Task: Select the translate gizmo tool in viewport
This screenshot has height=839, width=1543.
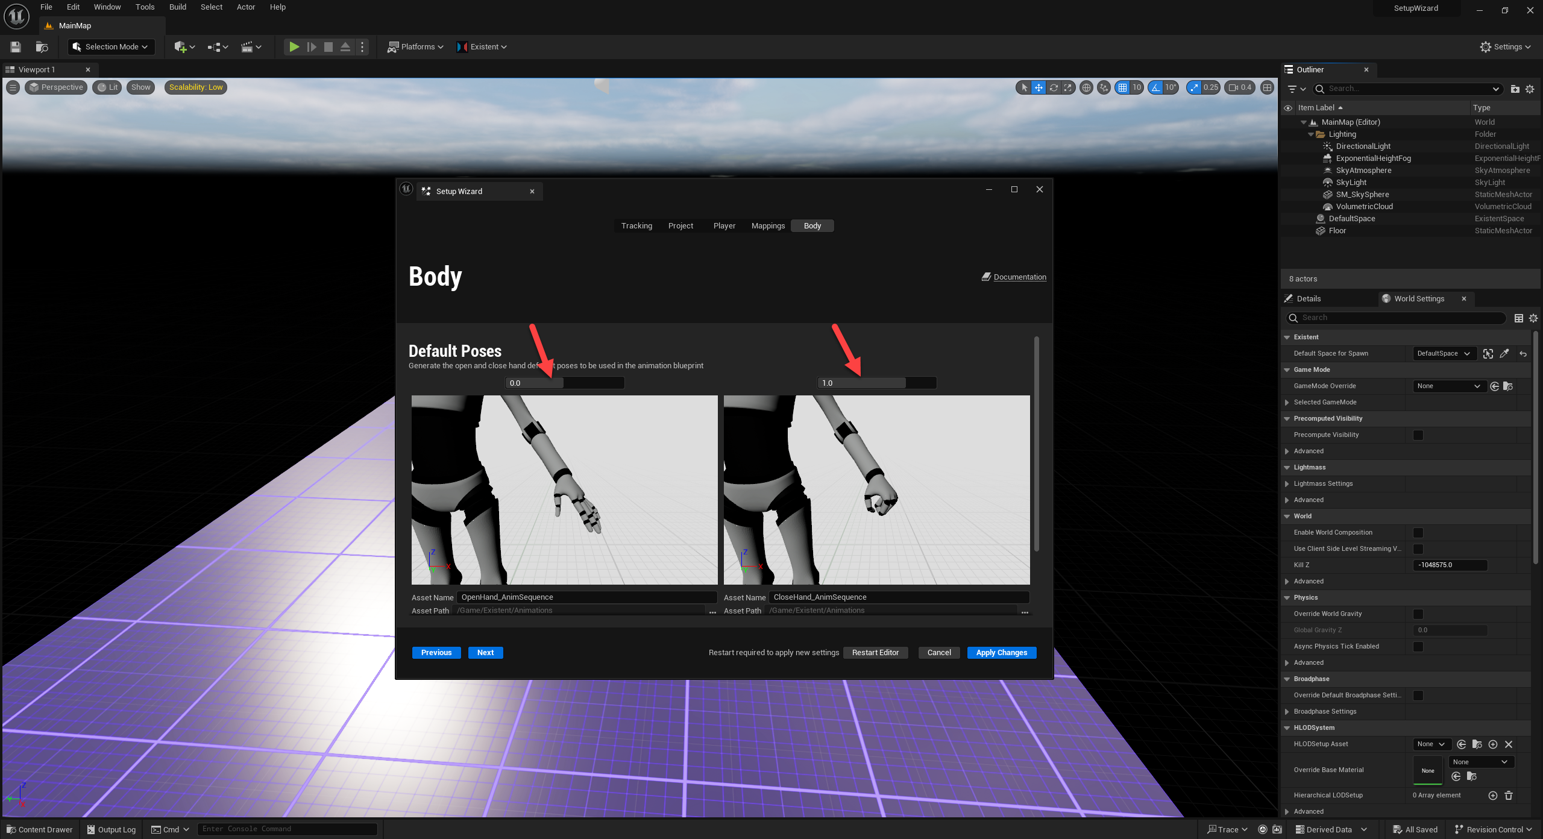Action: tap(1039, 87)
